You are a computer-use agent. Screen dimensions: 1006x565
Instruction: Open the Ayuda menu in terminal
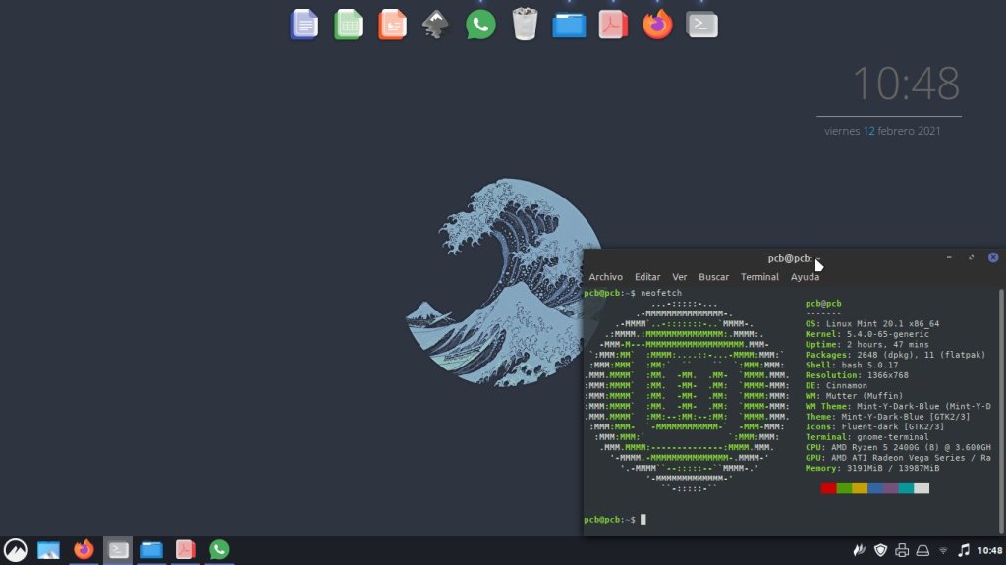click(x=805, y=277)
